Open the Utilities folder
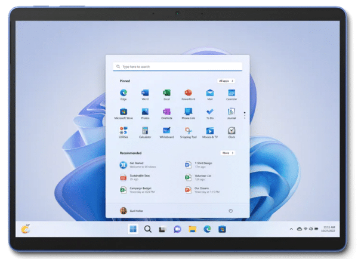Viewport: 358px width, 259px height. click(x=124, y=132)
